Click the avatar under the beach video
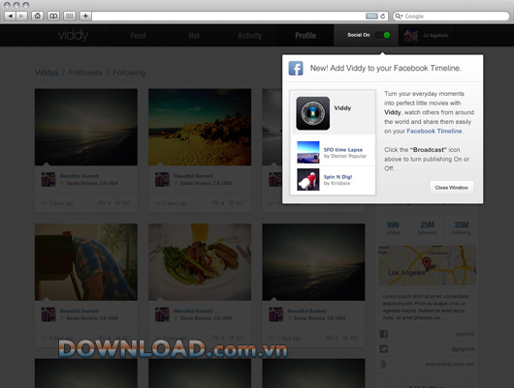The width and height of the screenshot is (514, 388). point(162,180)
